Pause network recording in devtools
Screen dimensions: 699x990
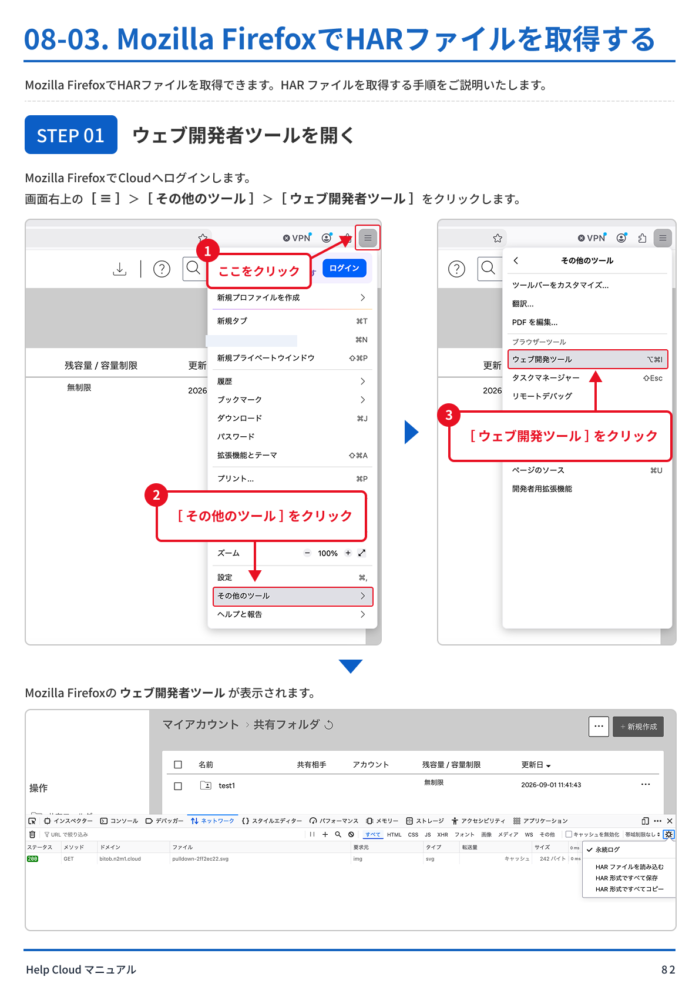pyautogui.click(x=312, y=834)
